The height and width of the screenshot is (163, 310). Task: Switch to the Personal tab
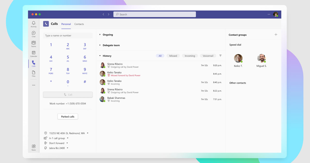(x=66, y=24)
